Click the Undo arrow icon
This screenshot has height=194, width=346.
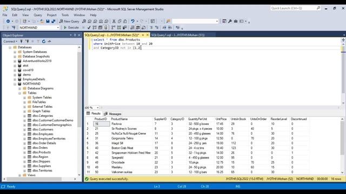[132, 22]
